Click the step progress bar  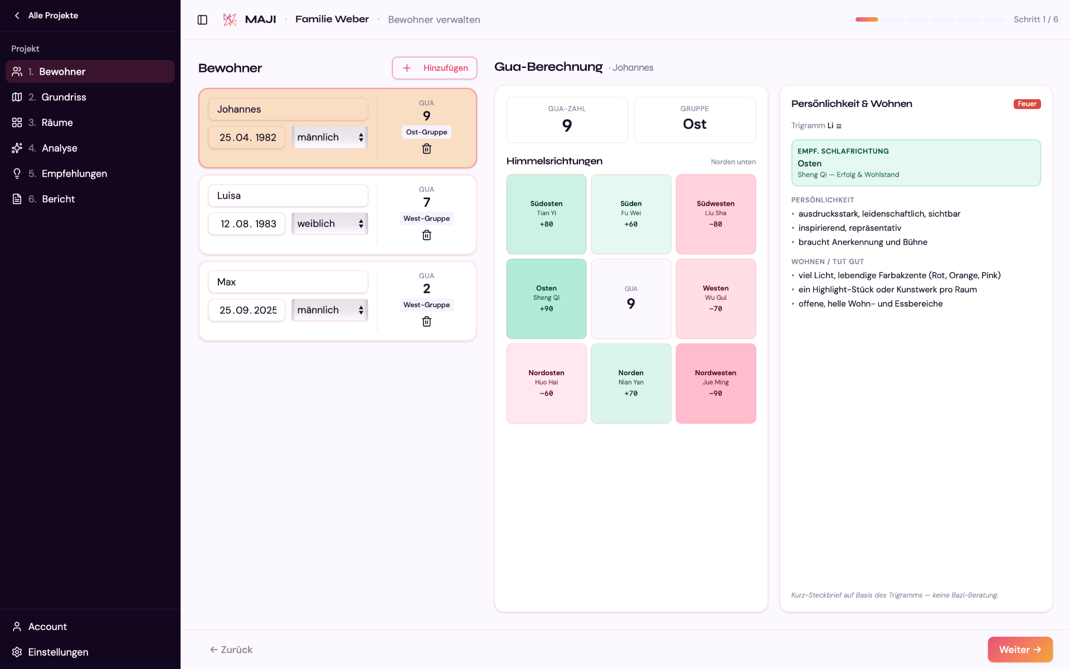[931, 20]
